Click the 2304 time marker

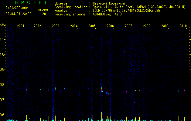[74, 26]
